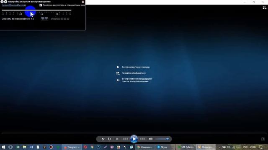Toggle repeat mode in the player controls

(x=109, y=139)
